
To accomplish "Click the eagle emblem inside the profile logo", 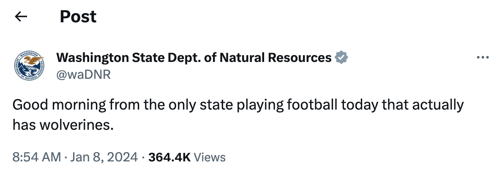I will 34,59.
